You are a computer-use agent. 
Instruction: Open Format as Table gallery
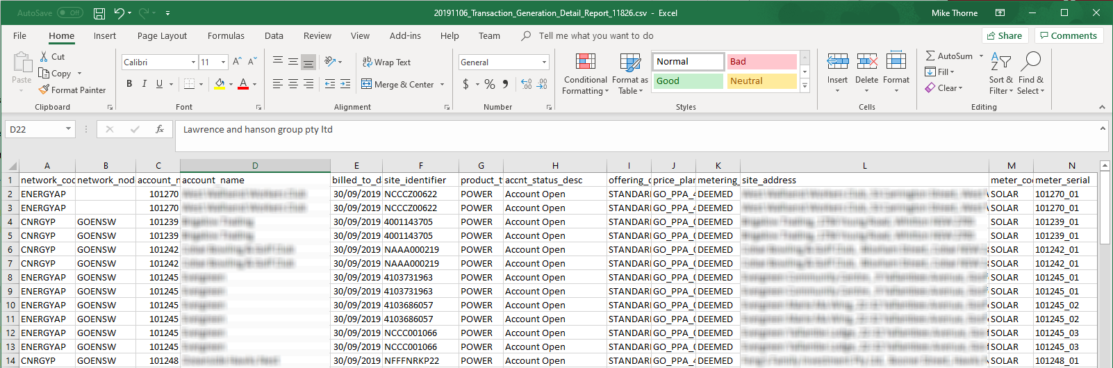pos(630,74)
